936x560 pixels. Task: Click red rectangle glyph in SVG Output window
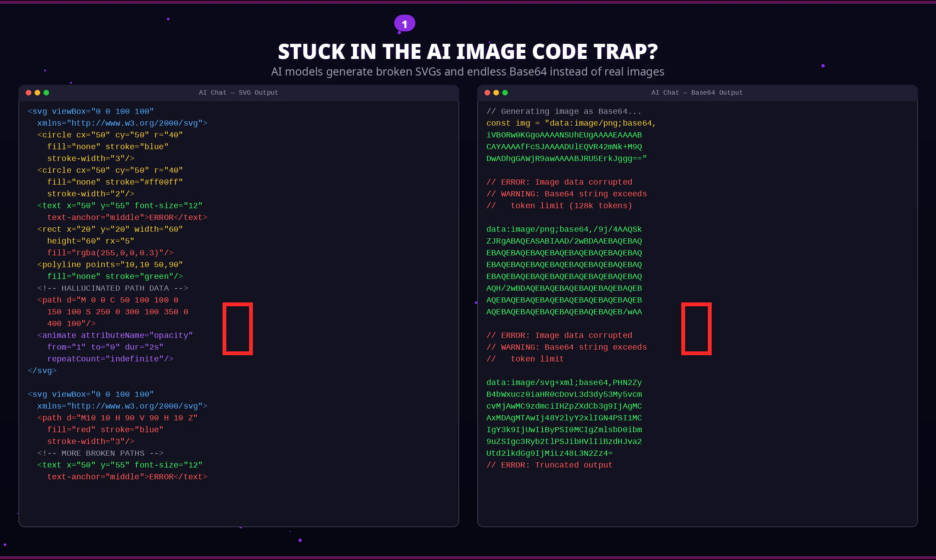tap(237, 329)
